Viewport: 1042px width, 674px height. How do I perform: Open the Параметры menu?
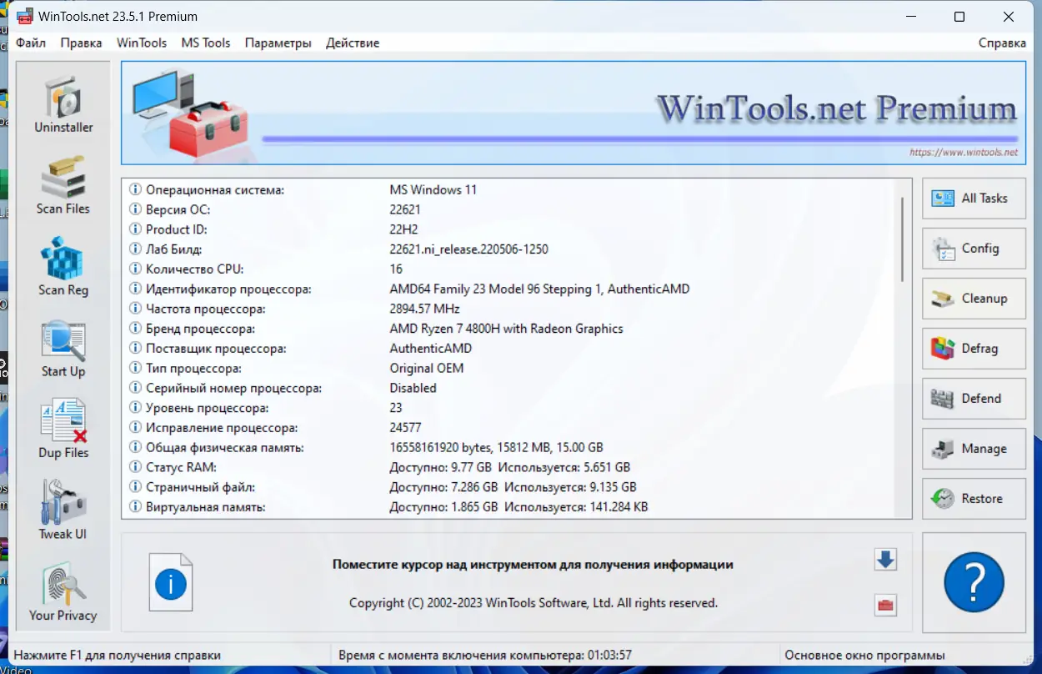pyautogui.click(x=278, y=43)
